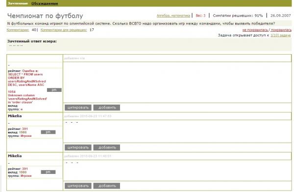The height and width of the screenshot is (192, 294).
Task: Click the 1054 Unknown column error text
Action: [27, 97]
